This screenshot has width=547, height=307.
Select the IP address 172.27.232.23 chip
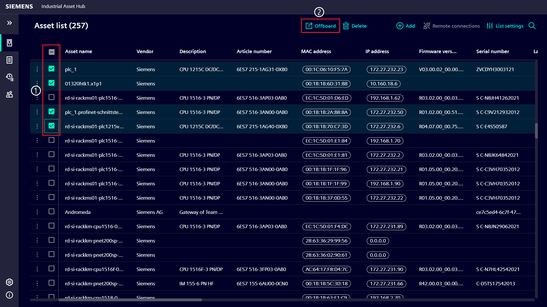(386, 69)
